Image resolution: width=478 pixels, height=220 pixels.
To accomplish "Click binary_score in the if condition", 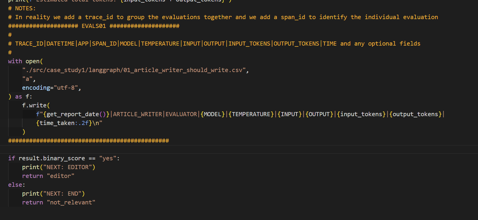I will [x=64, y=159].
